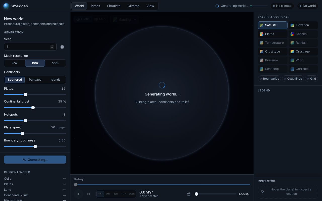This screenshot has width=322, height=201.
Task: Set playback speed to 5×
Action: click(116, 194)
